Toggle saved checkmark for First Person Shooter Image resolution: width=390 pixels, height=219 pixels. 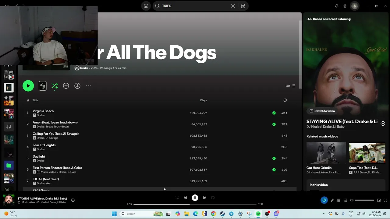[274, 170]
